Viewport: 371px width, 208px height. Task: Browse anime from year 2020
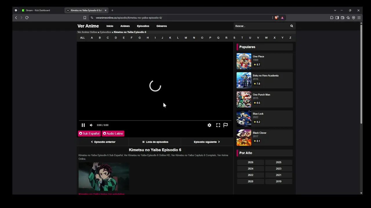coord(250,181)
